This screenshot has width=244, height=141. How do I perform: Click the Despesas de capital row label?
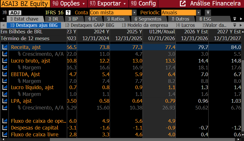pyautogui.click(x=35, y=128)
